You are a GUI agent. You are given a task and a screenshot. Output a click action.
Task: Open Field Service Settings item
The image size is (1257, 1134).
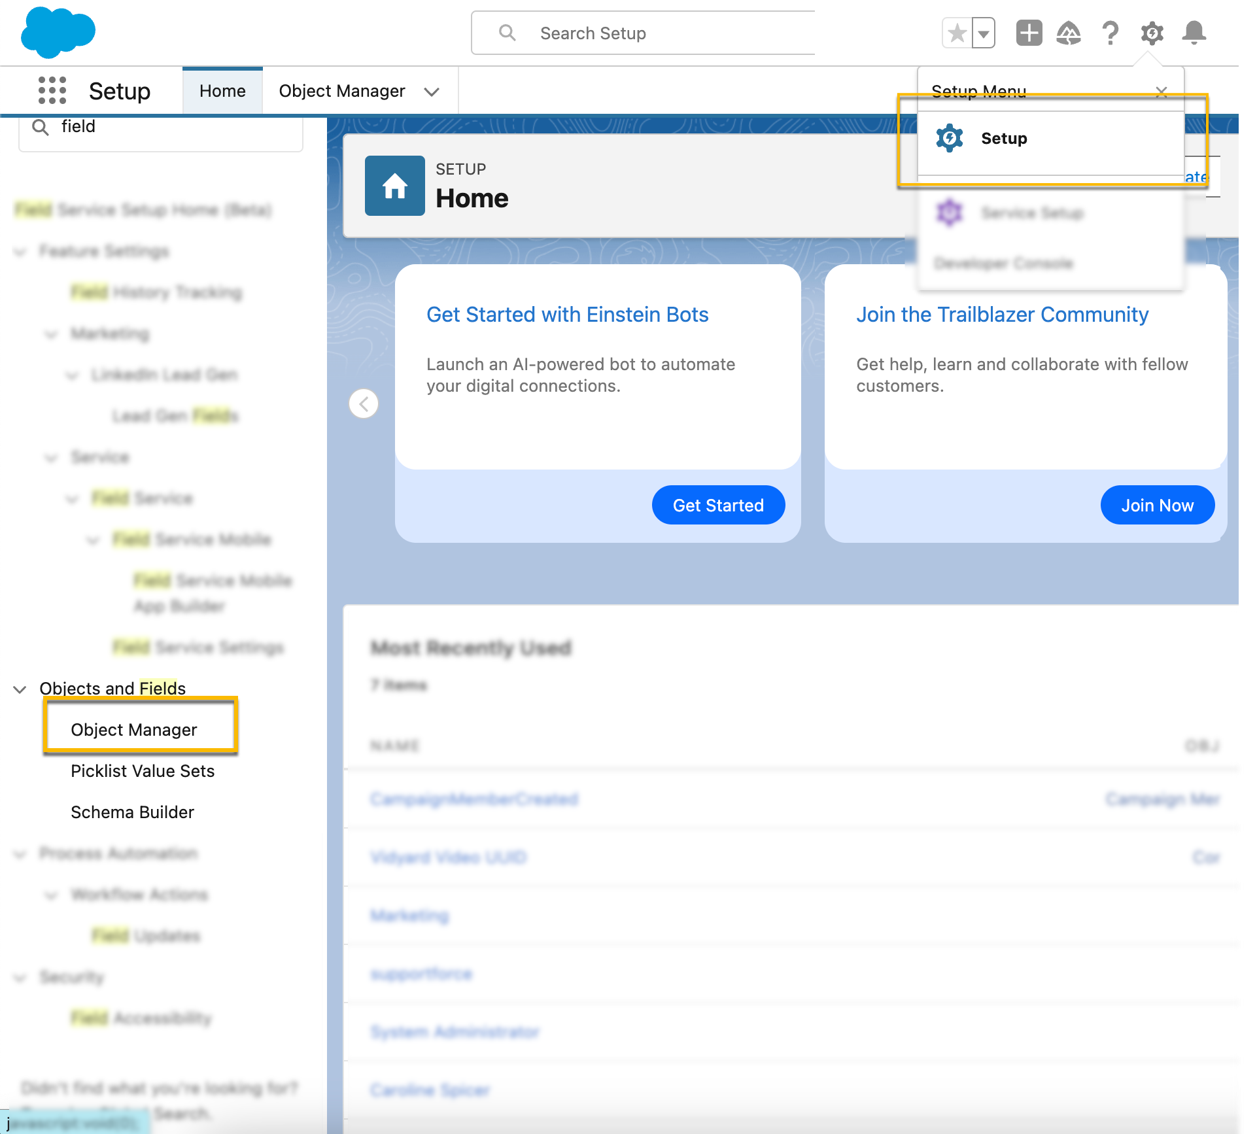[x=198, y=647]
